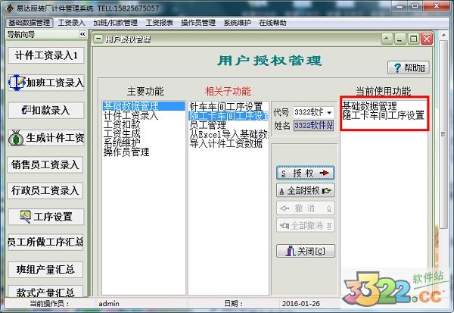Open 销售员工资录入 from the navigation
The width and height of the screenshot is (454, 313).
click(x=45, y=164)
